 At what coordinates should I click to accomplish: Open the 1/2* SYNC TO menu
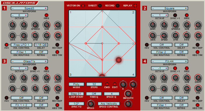coord(76,103)
